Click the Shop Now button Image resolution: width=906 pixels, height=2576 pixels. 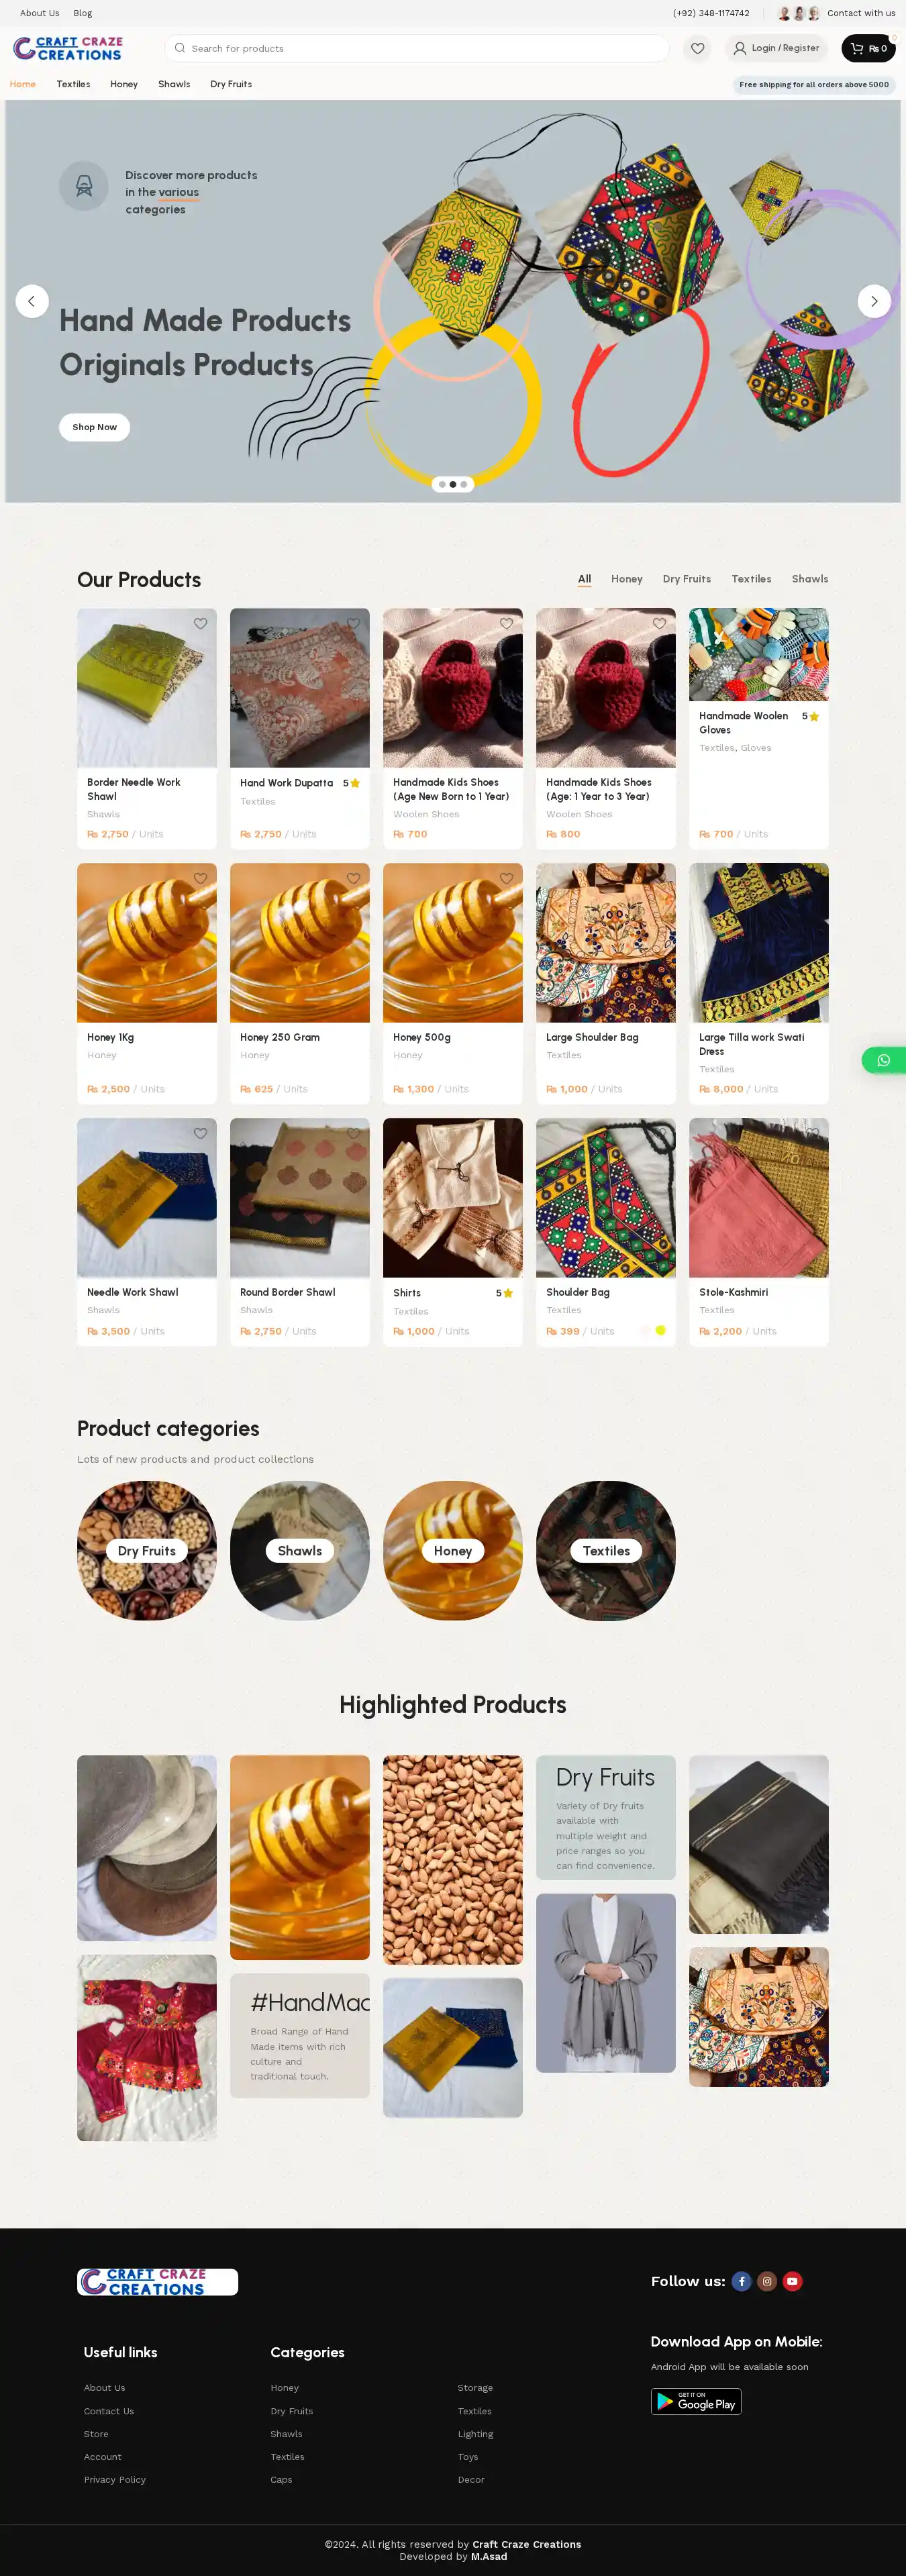tap(94, 427)
